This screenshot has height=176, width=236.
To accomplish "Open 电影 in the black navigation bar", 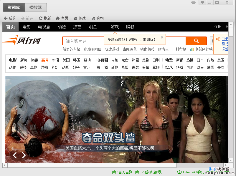I will [27, 27].
